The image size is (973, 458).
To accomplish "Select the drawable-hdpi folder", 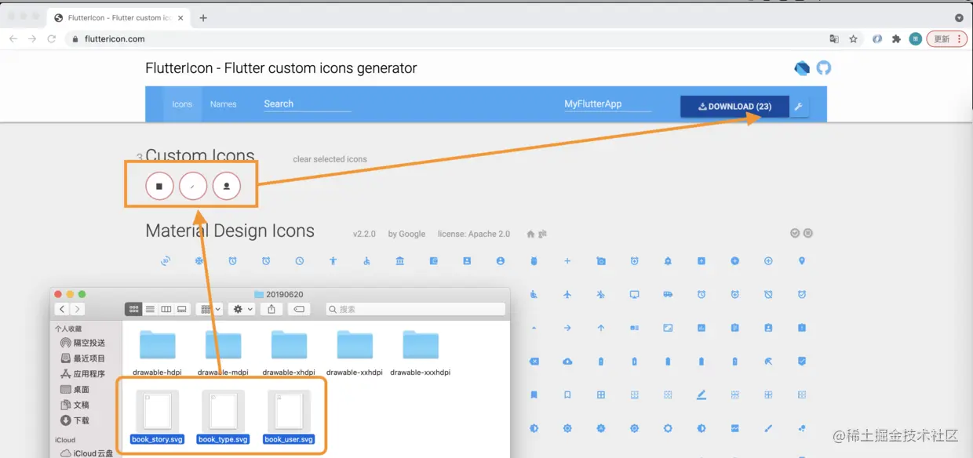I will tap(158, 352).
